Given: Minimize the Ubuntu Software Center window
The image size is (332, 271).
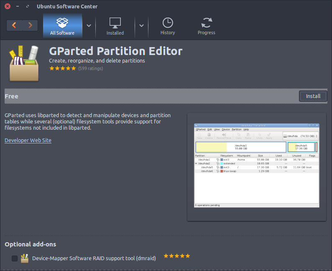Looking at the screenshot, I should click(x=18, y=6).
